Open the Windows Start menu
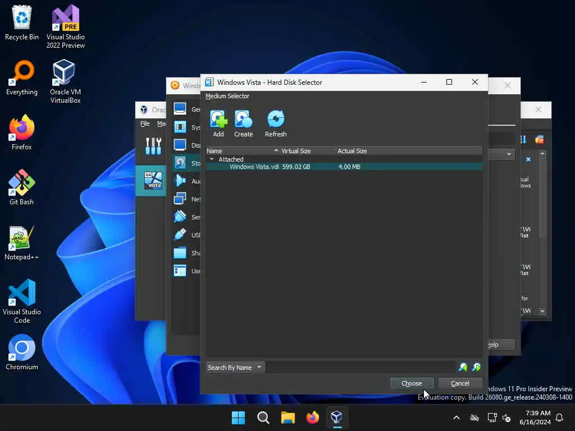The height and width of the screenshot is (431, 575). (x=238, y=418)
